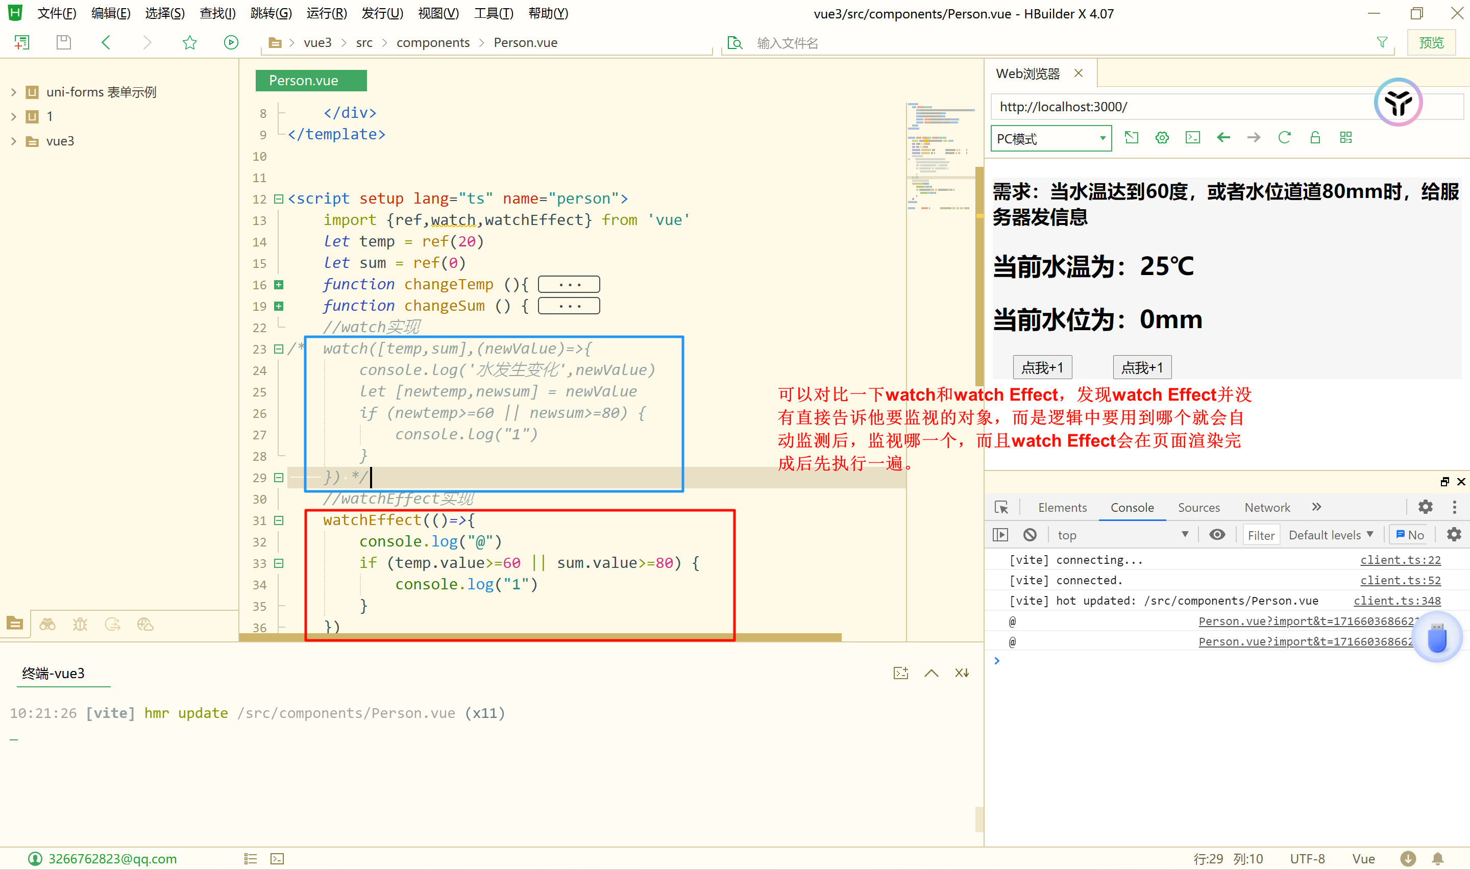The height and width of the screenshot is (870, 1470).
Task: Toggle the browser lock icon
Action: pyautogui.click(x=1315, y=138)
